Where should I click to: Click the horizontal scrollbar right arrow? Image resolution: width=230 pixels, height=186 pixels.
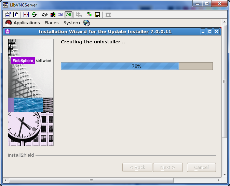click(219, 180)
